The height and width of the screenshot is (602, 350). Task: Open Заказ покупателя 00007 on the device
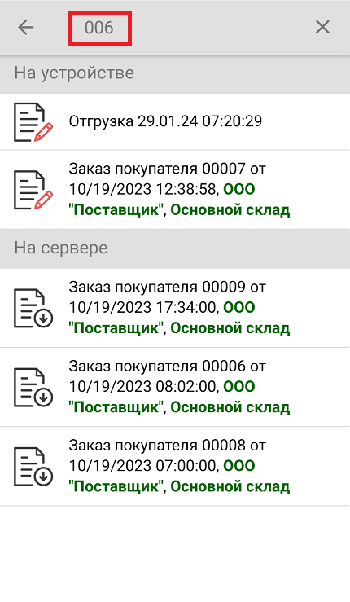pyautogui.click(x=175, y=189)
